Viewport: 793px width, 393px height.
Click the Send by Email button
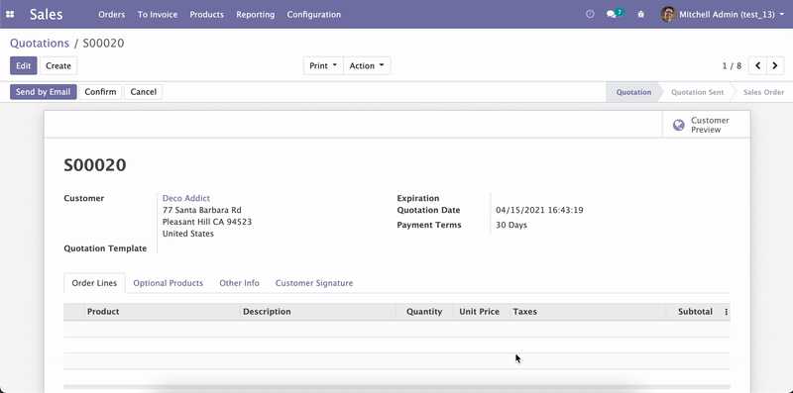(x=44, y=92)
